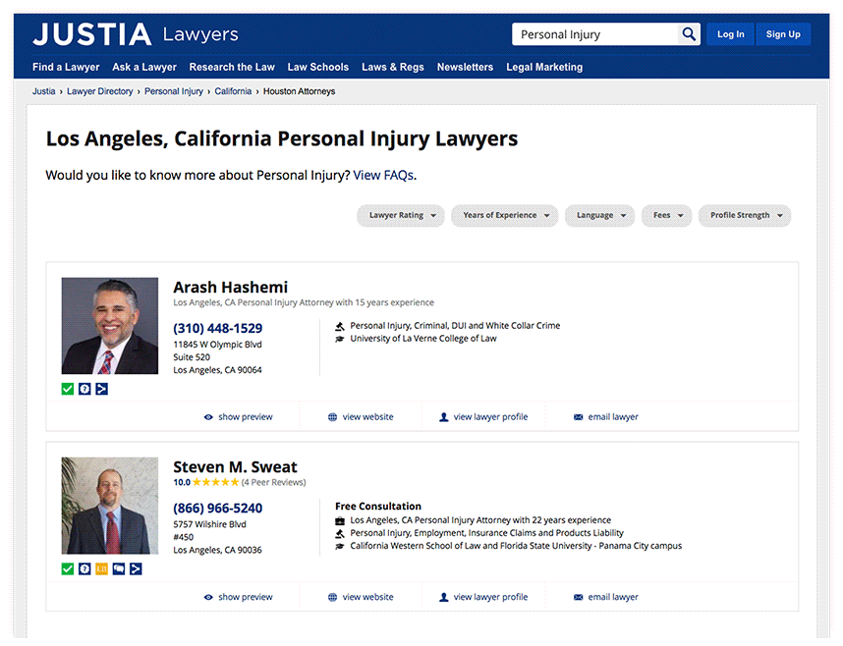
Task: Show preview for Arash Hashemi
Action: click(x=238, y=417)
